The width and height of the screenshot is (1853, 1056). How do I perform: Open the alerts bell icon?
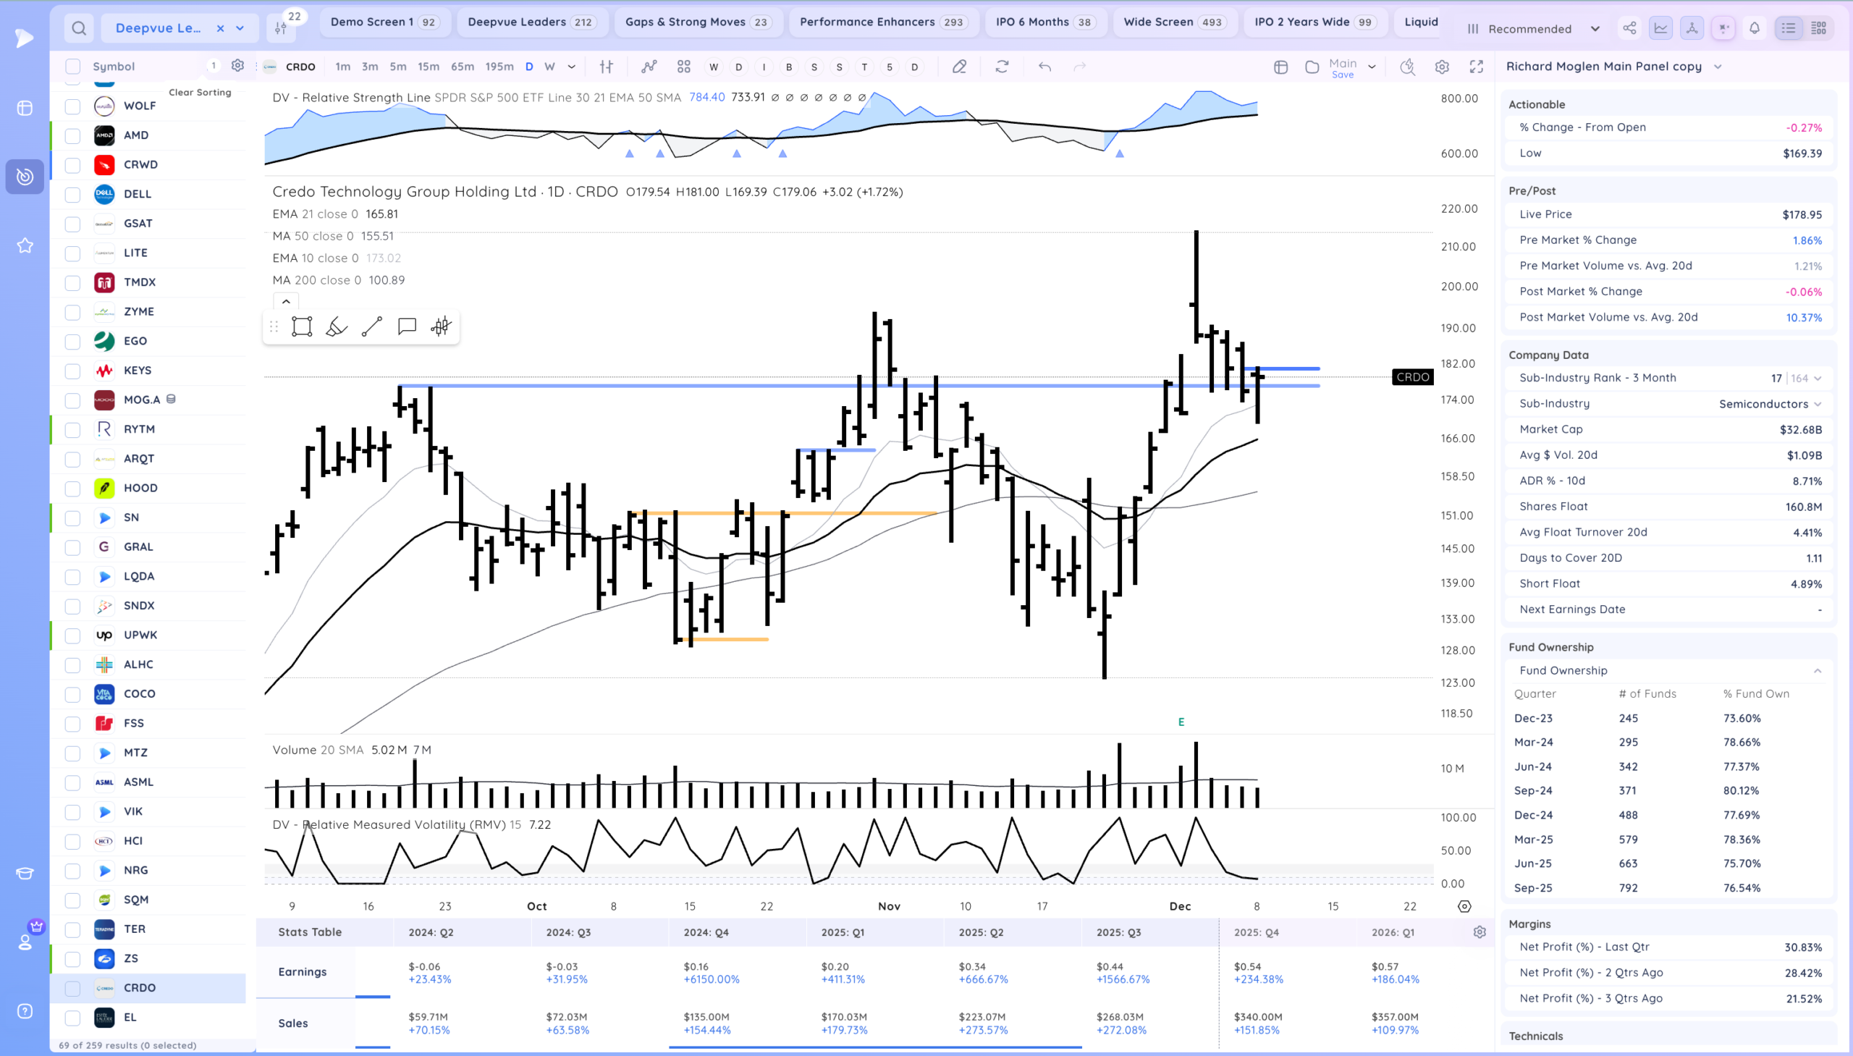coord(1755,28)
